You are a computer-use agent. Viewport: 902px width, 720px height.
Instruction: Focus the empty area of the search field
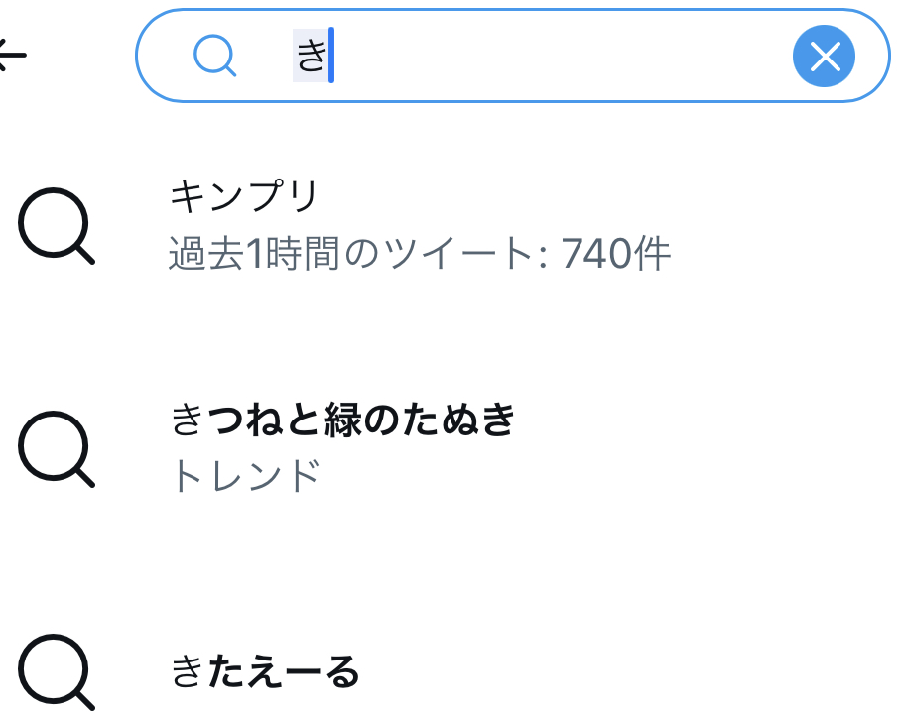tap(556, 57)
